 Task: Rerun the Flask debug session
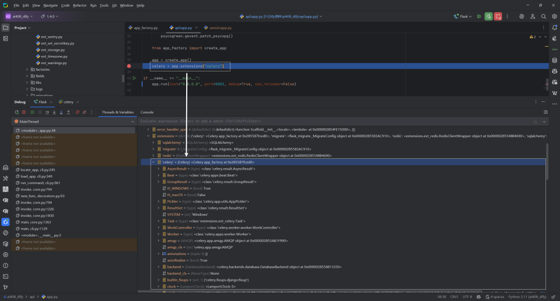(17, 112)
